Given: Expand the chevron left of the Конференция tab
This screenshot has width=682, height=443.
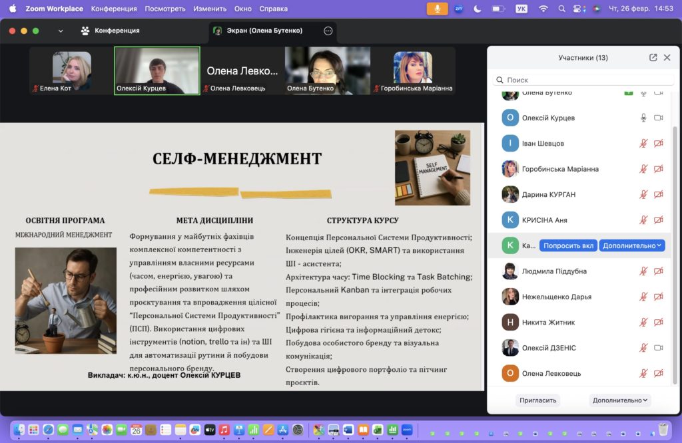Looking at the screenshot, I should click(61, 31).
